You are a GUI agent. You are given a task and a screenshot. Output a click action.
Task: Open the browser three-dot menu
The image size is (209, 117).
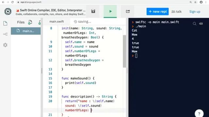click(206, 2)
